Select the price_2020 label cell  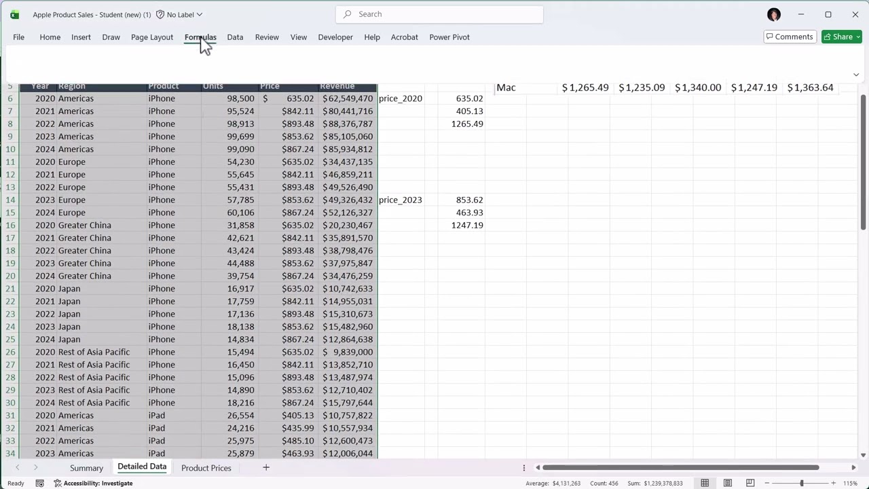pyautogui.click(x=401, y=98)
